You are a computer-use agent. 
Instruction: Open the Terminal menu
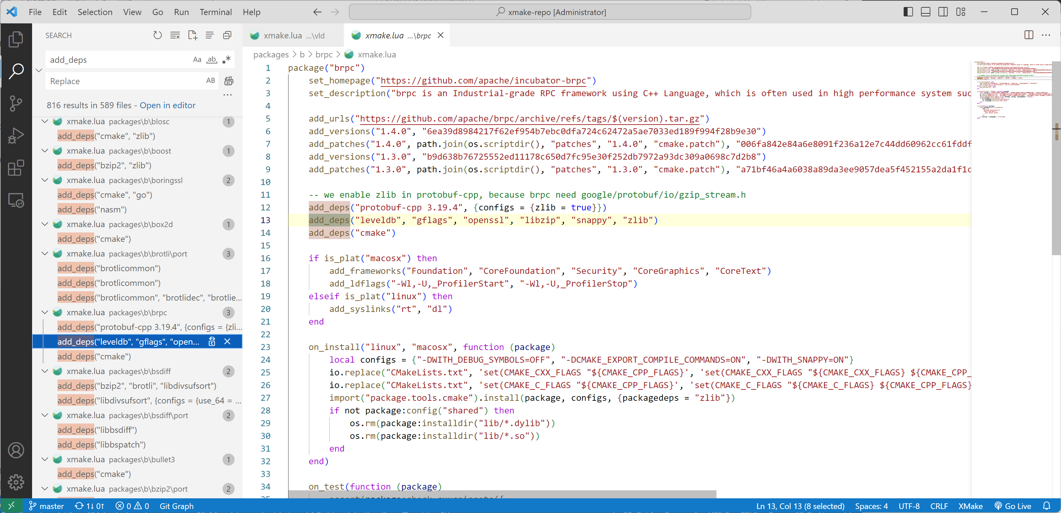pyautogui.click(x=216, y=12)
